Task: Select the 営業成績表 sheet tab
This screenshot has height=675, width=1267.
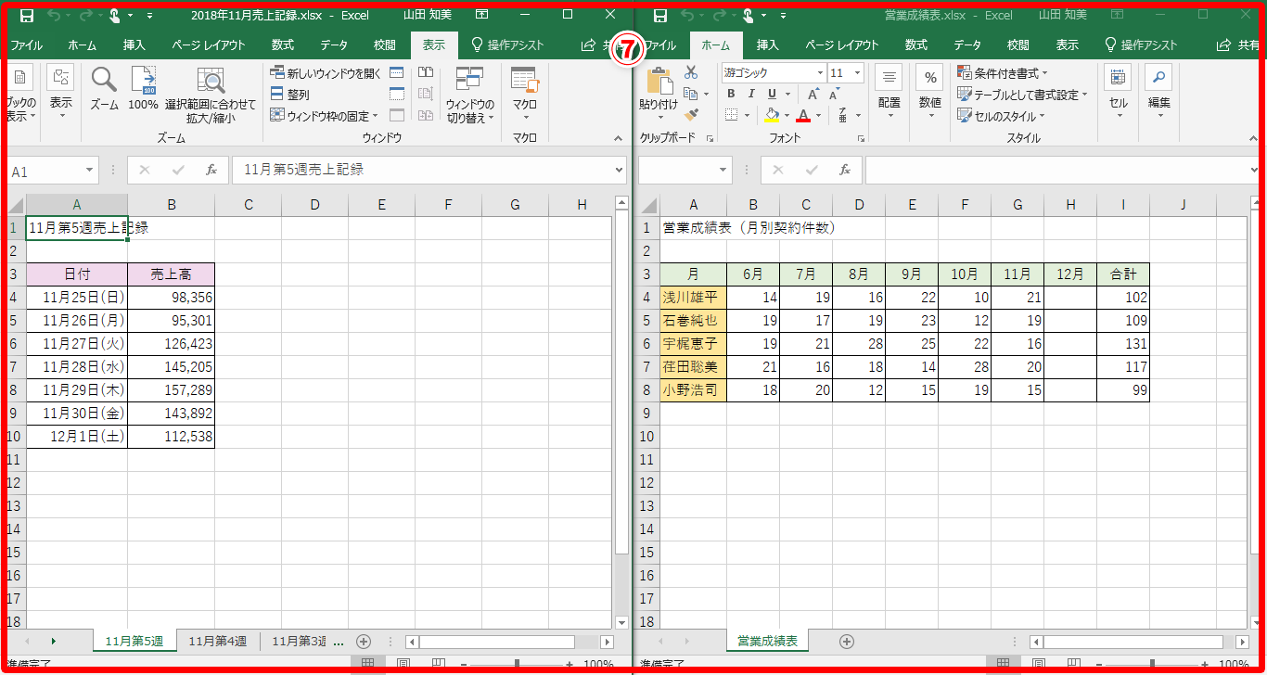Action: [x=767, y=642]
